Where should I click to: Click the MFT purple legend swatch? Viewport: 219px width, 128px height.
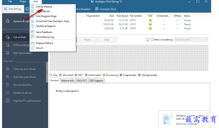[x=76, y=75]
